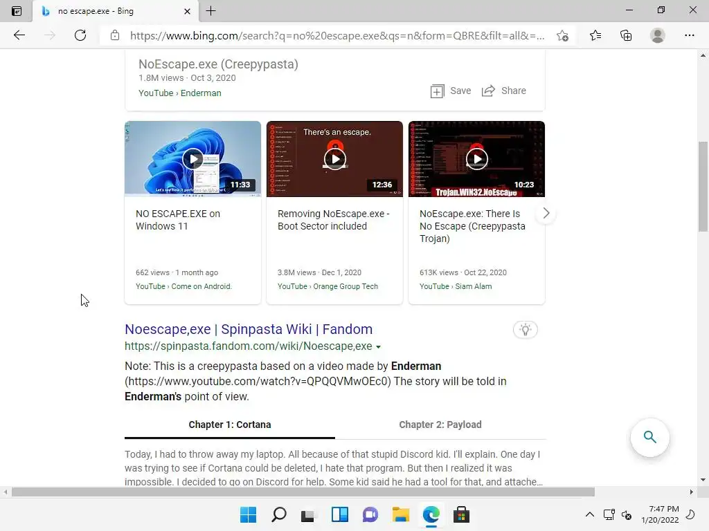Share the NoEscape.exe Creepypasta video
Screen dimensions: 709x531
click(x=504, y=91)
